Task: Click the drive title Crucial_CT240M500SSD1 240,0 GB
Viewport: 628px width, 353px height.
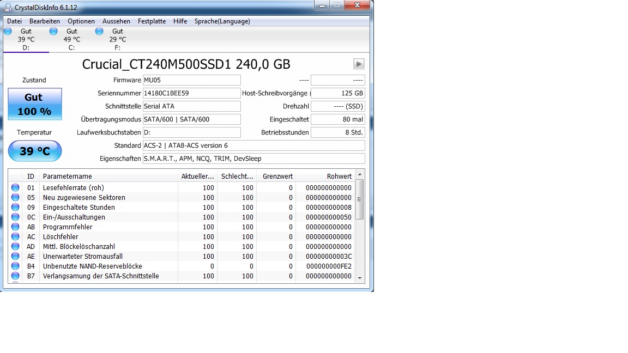Action: (186, 64)
